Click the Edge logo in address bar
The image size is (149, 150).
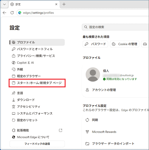tap(20, 13)
